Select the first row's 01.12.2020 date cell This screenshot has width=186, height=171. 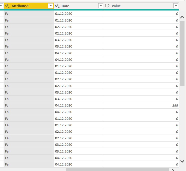pyautogui.click(x=79, y=13)
